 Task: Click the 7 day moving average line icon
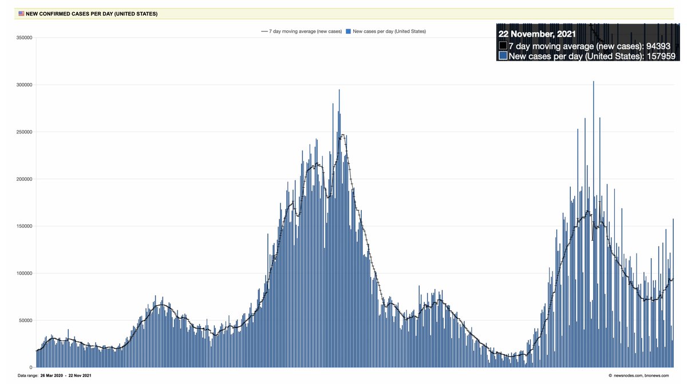pos(263,31)
